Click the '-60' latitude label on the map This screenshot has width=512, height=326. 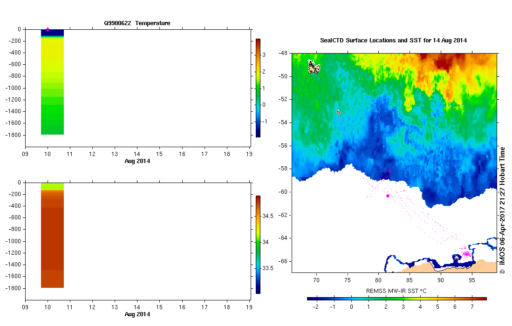pyautogui.click(x=283, y=192)
